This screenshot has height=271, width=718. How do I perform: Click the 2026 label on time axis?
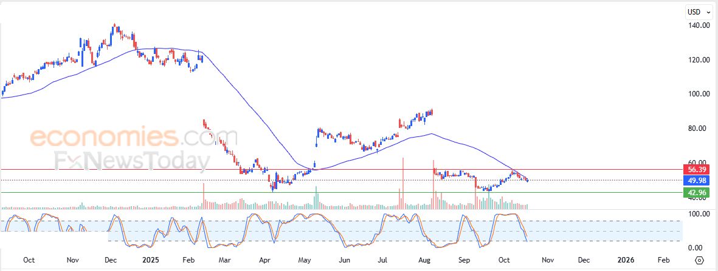625,260
